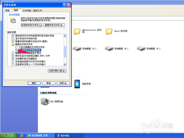This screenshot has height=138, width=184.
Task: Toggle the hide known file extensions checkbox
Action: pos(13,53)
